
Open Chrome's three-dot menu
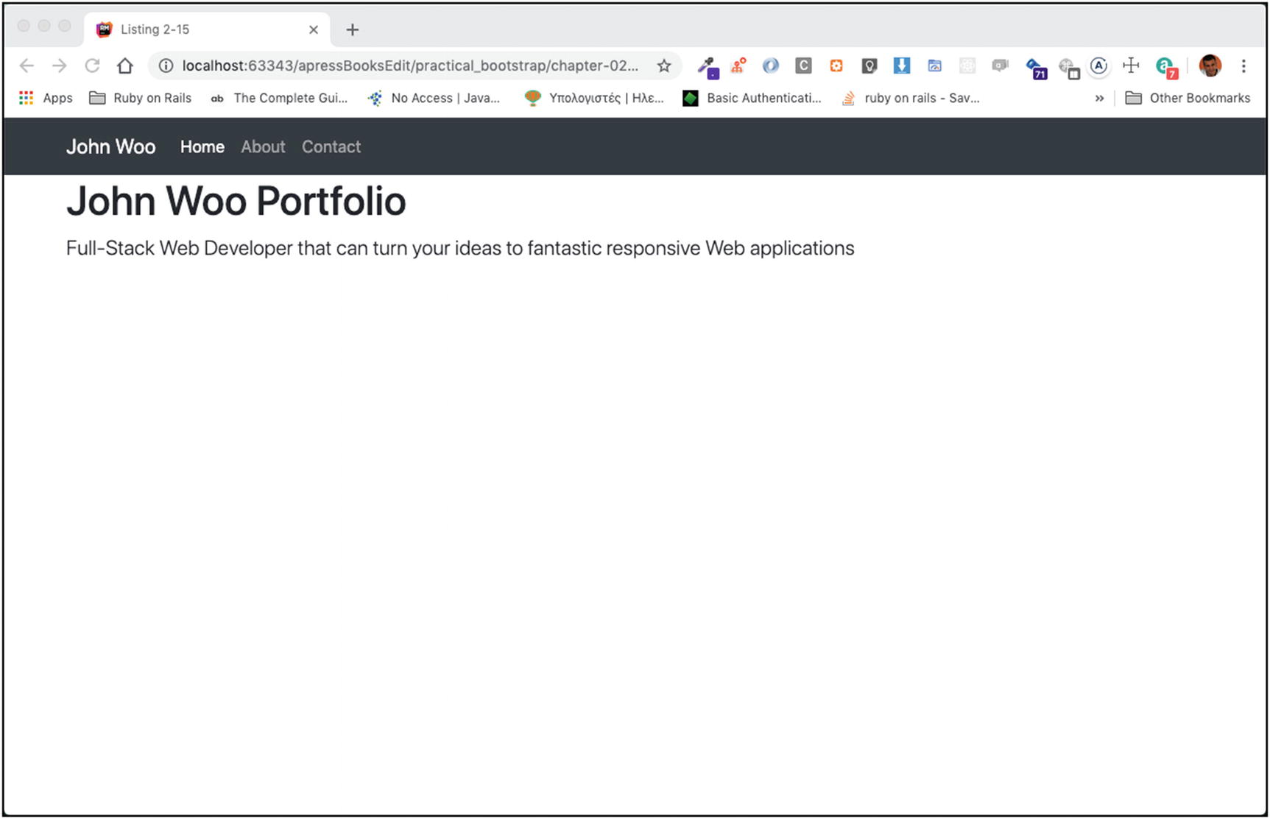[1243, 66]
